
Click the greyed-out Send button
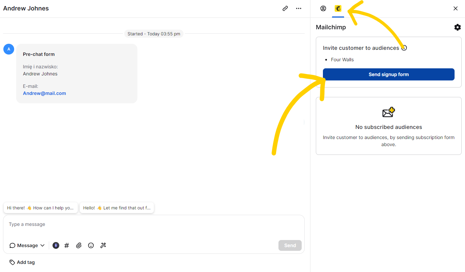point(290,245)
